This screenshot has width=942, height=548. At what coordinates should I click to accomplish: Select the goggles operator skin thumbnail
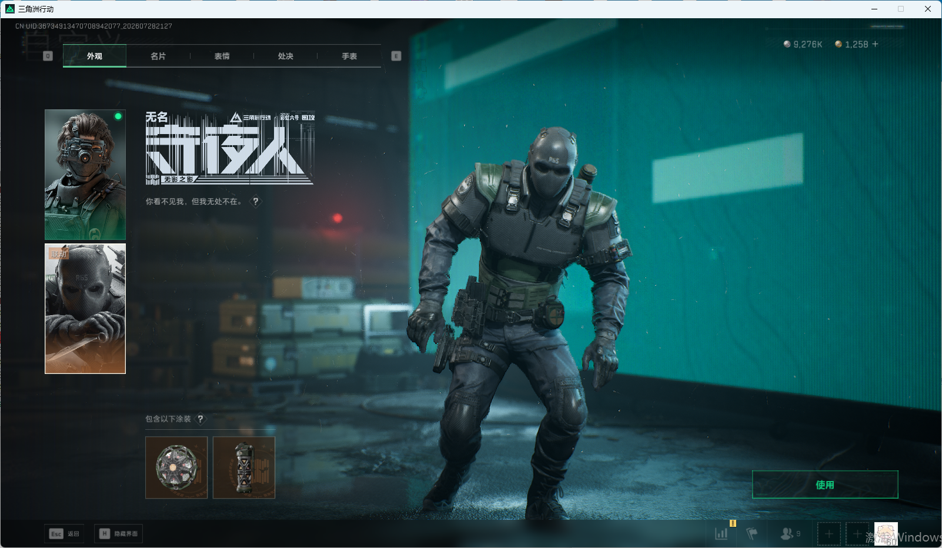85,175
